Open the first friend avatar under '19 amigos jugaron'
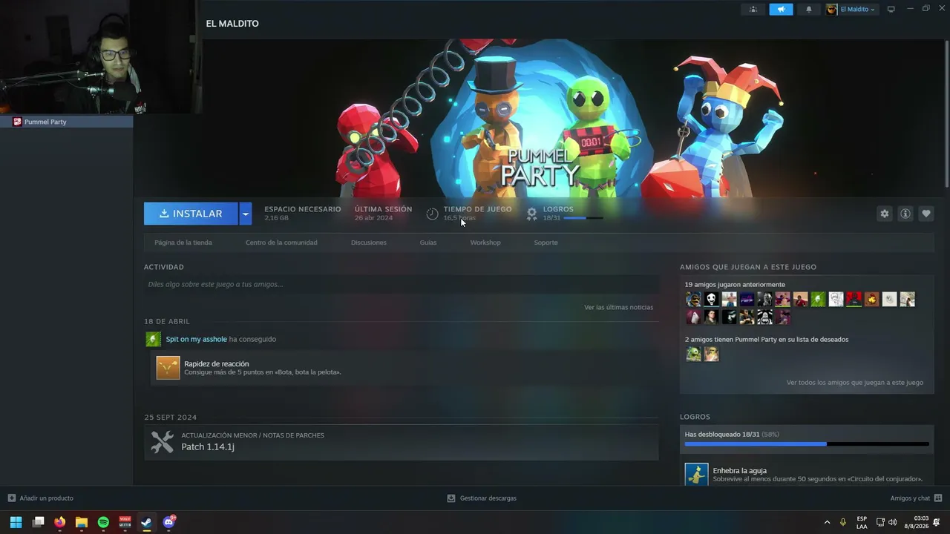Viewport: 950px width, 534px height. click(693, 300)
